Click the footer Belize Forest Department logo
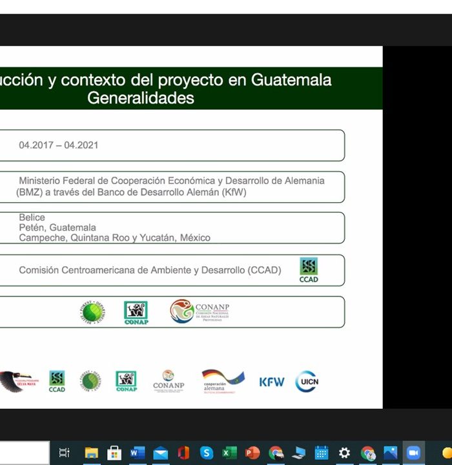The image size is (452, 465). tap(90, 381)
